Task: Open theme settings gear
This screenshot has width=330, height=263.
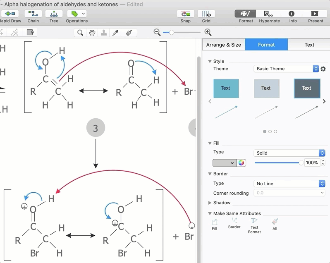Action: [323, 69]
